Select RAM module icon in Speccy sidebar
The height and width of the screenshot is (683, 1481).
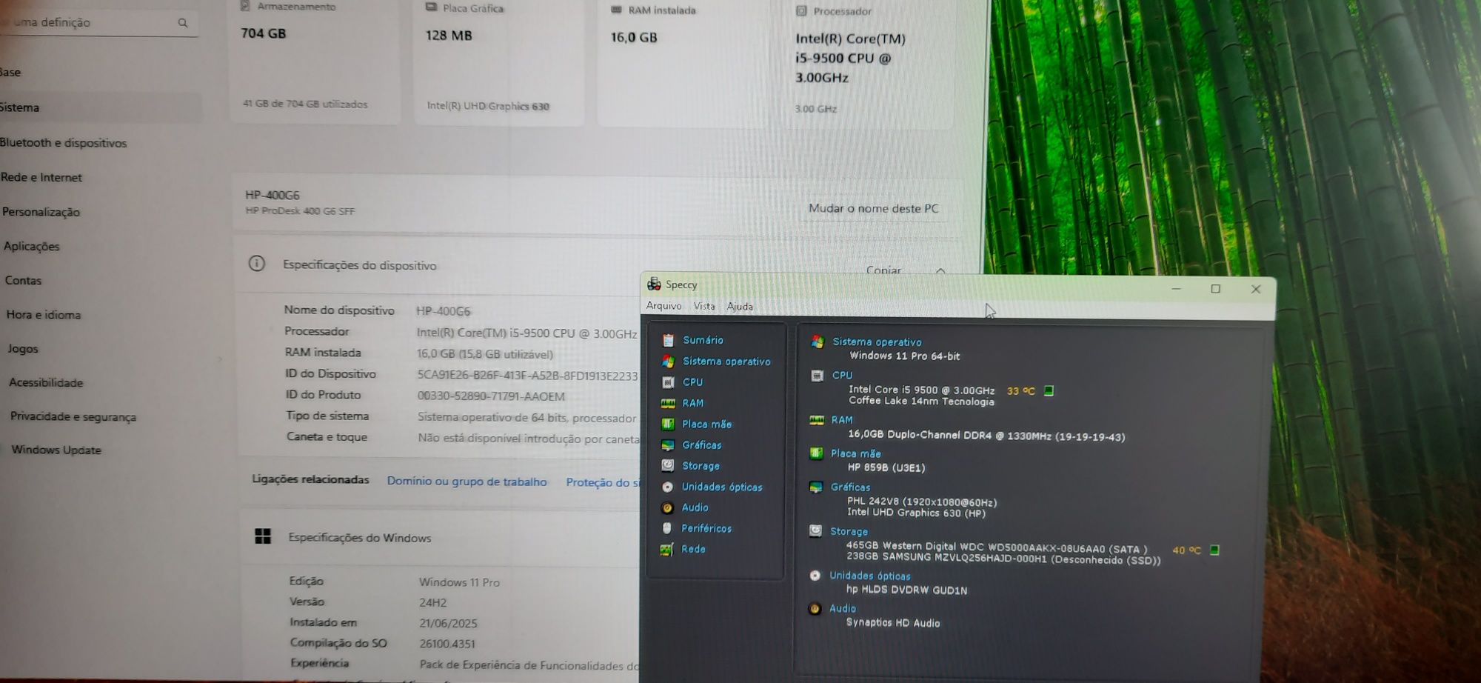click(668, 403)
